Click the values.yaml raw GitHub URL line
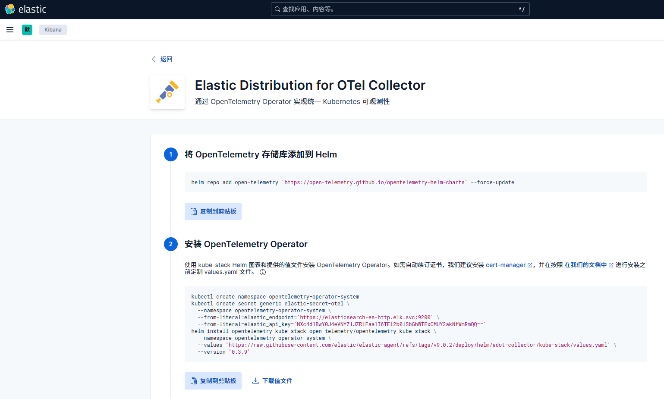 coord(407,345)
